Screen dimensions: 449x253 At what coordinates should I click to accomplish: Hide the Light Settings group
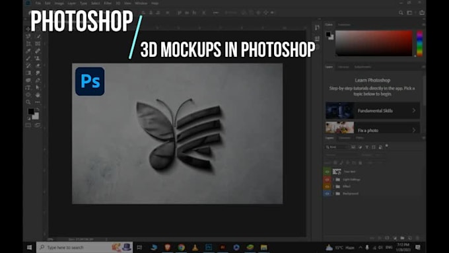click(328, 180)
